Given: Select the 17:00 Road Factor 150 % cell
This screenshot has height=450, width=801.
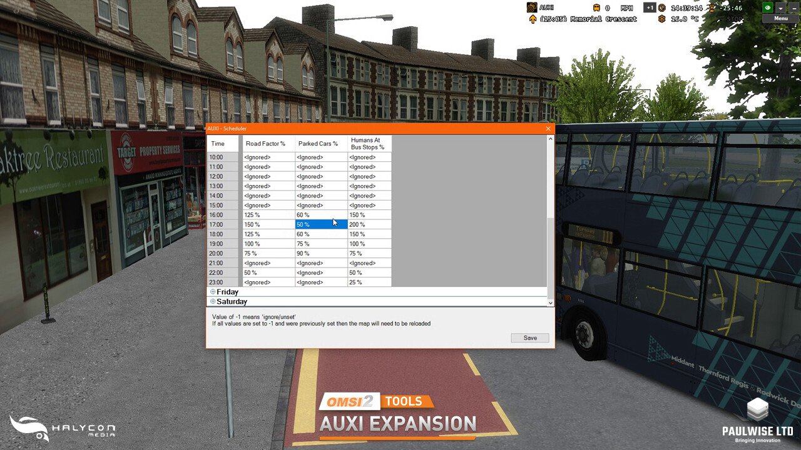Looking at the screenshot, I should click(268, 224).
